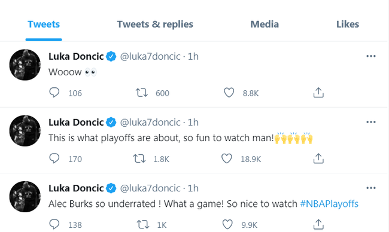Image resolution: width=389 pixels, height=232 pixels.
Task: Open the #NBAPlayoffs hashtag link
Action: pyautogui.click(x=329, y=204)
